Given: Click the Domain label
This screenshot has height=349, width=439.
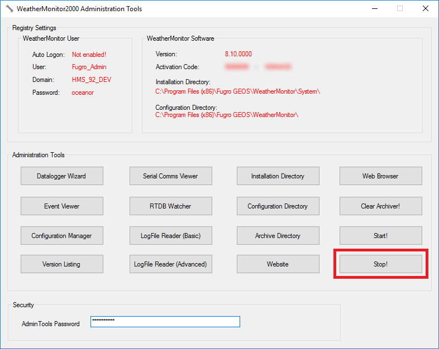Looking at the screenshot, I should coord(43,80).
